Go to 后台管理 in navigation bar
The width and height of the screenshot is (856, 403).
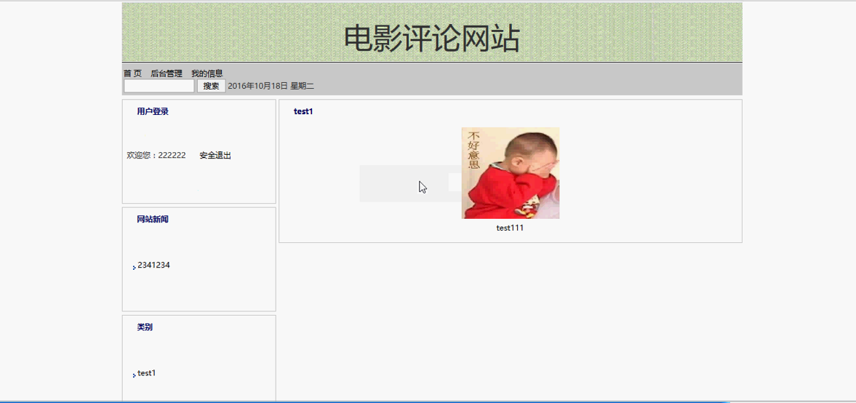[x=167, y=73]
